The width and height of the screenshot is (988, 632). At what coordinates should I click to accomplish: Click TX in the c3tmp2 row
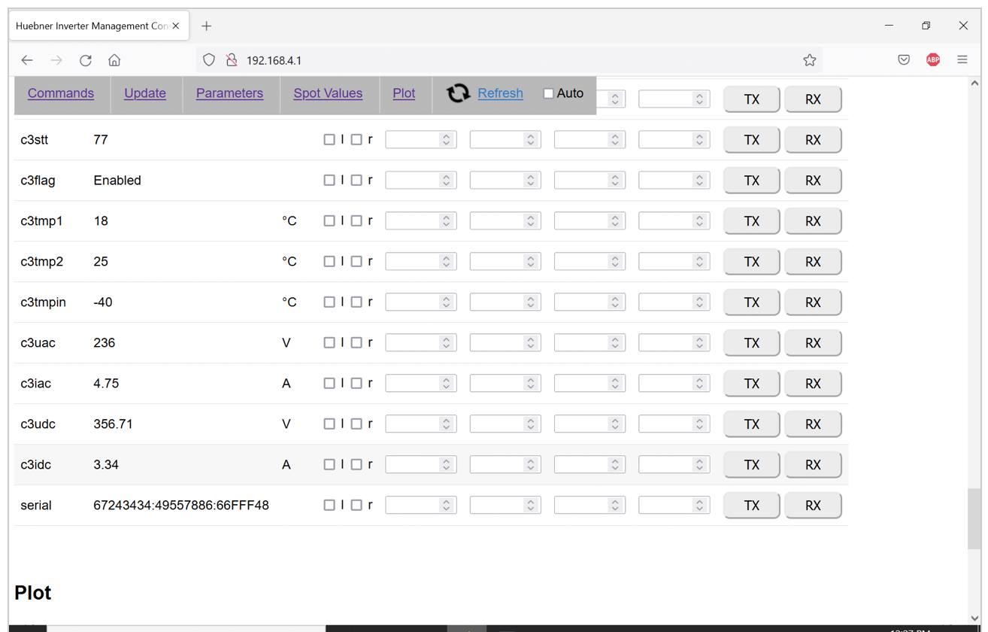click(x=752, y=262)
